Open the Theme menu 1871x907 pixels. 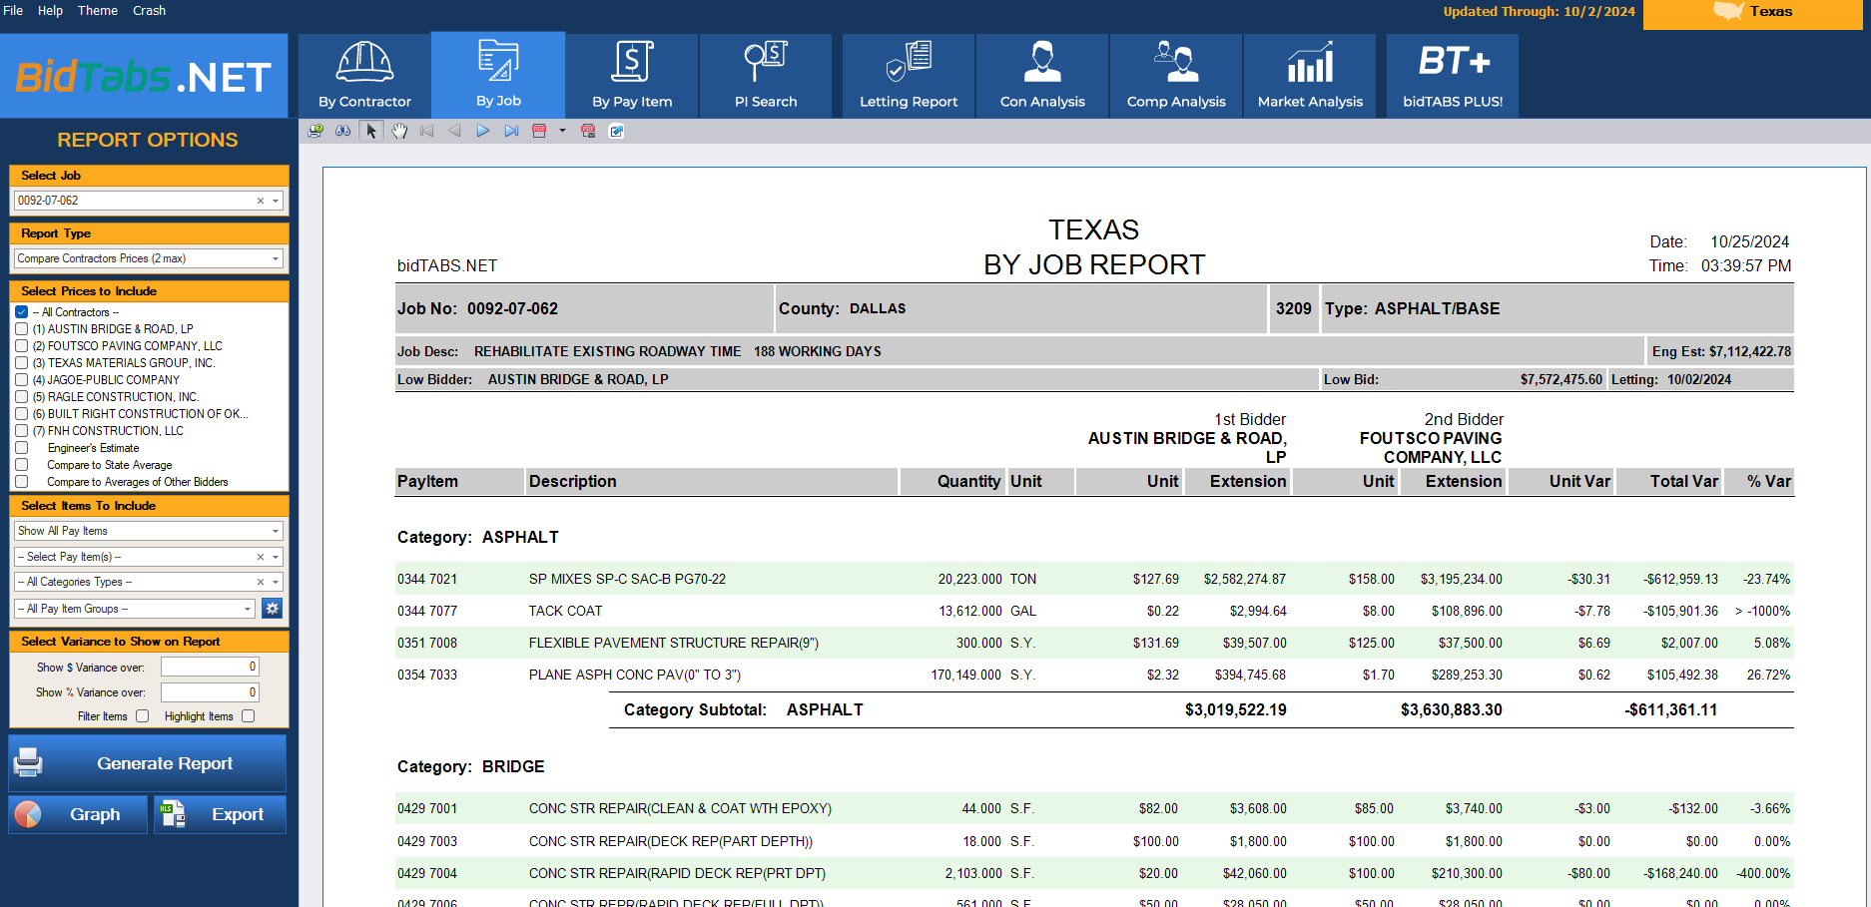98,11
